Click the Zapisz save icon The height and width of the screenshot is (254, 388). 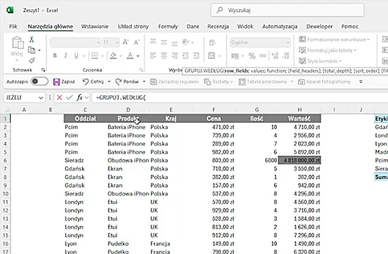pyautogui.click(x=56, y=81)
